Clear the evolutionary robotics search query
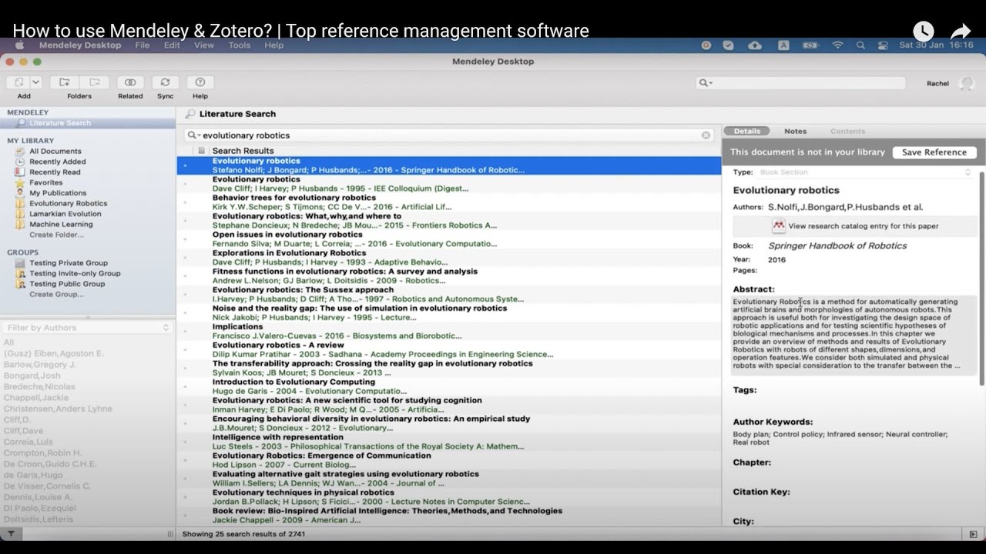 (706, 135)
